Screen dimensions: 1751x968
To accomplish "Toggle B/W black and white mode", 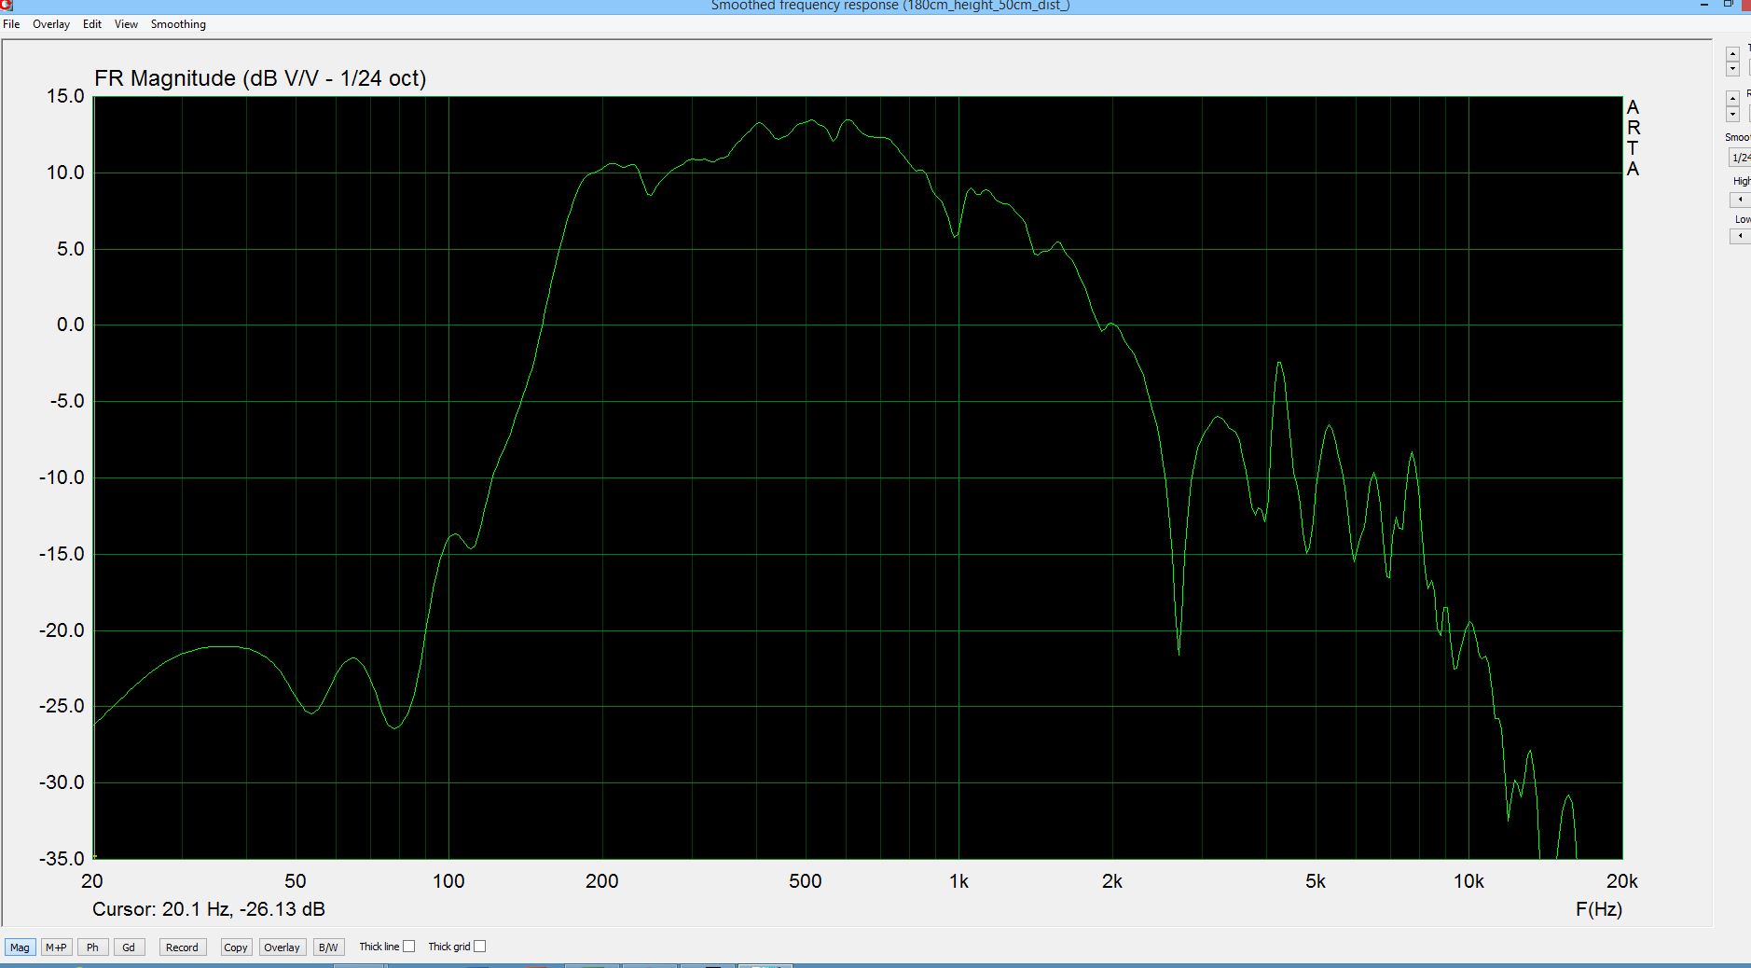I will point(328,947).
